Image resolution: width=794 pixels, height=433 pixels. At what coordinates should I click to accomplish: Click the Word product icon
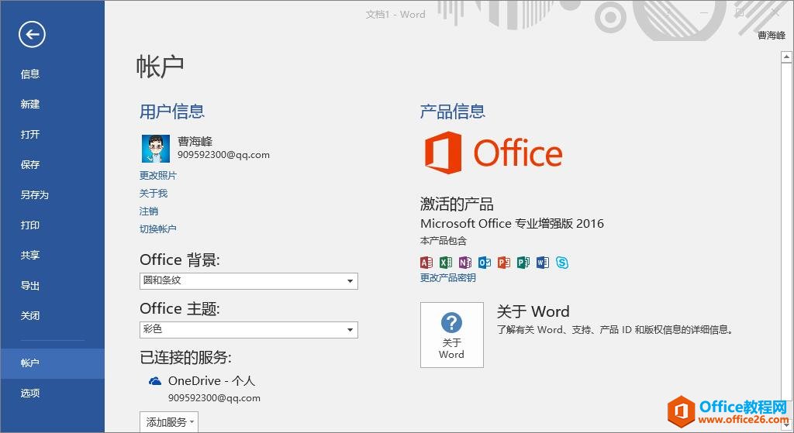tap(542, 262)
